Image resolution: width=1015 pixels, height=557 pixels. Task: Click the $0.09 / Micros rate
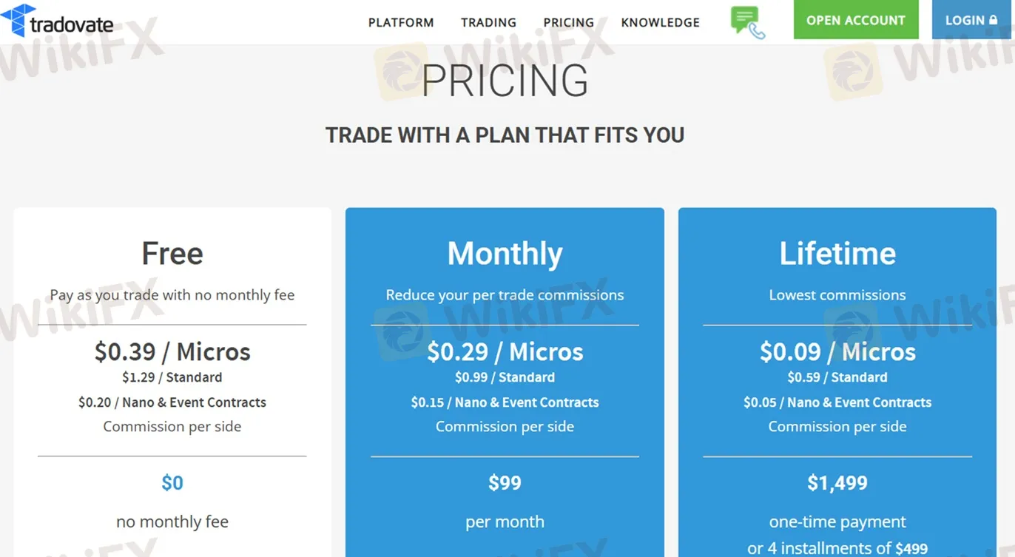837,351
